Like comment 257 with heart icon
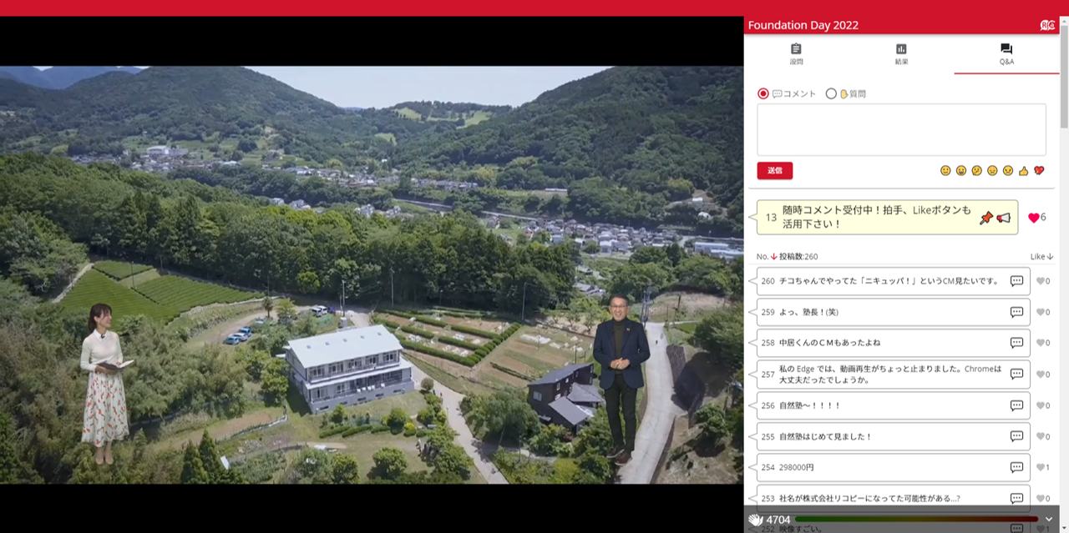 (x=1041, y=375)
